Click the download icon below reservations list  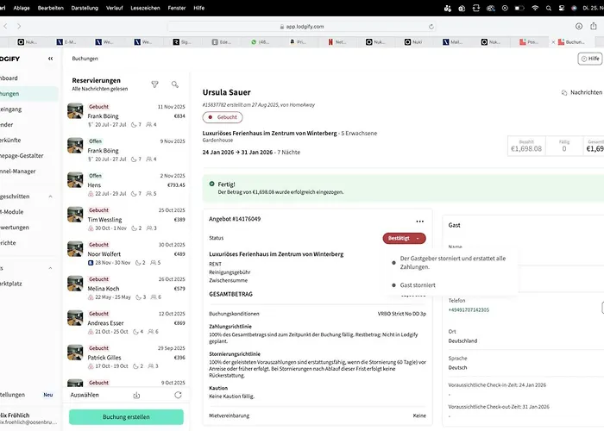click(136, 395)
